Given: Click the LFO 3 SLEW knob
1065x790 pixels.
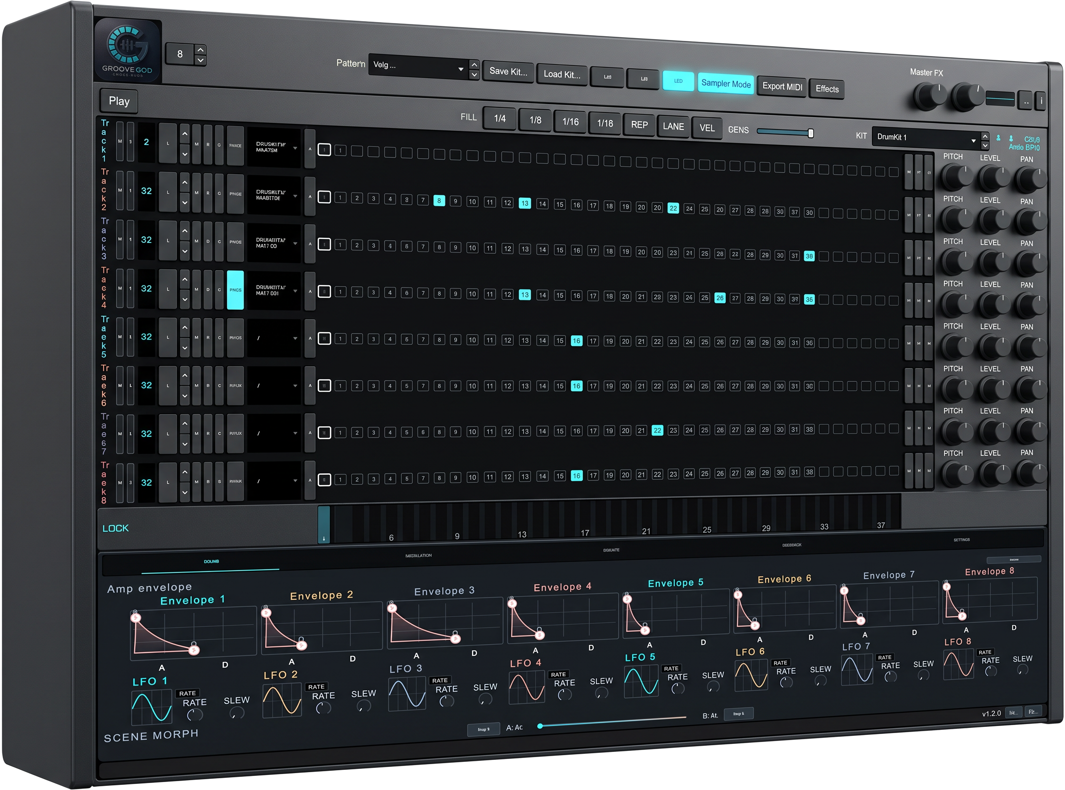Looking at the screenshot, I should coord(484,700).
